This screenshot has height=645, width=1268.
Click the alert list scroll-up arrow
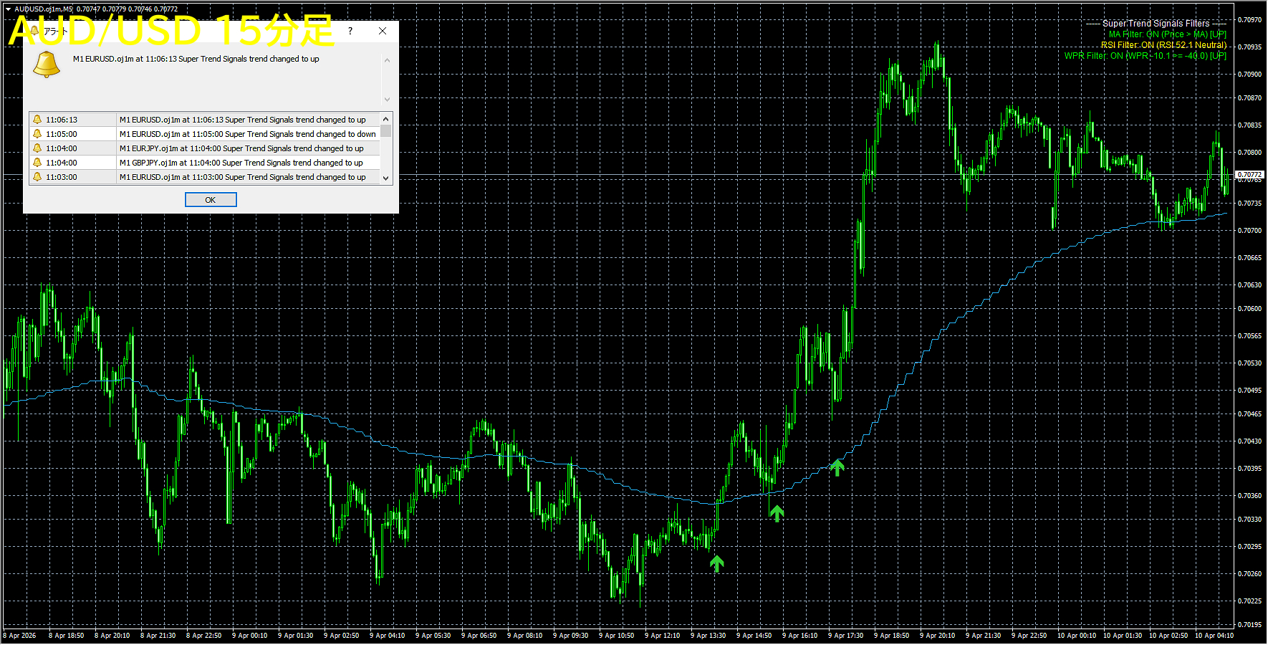(386, 119)
